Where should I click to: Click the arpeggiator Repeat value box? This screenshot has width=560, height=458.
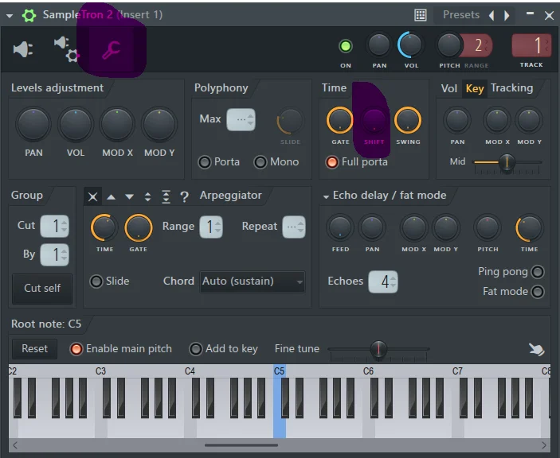(294, 227)
